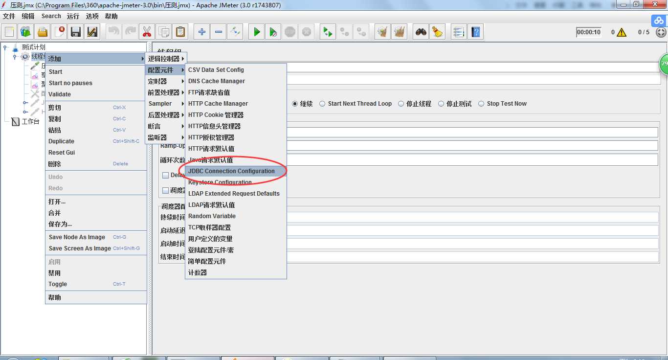Screen dimensions: 668x360
Task: Choose Random Variable config element
Action: click(x=236, y=216)
